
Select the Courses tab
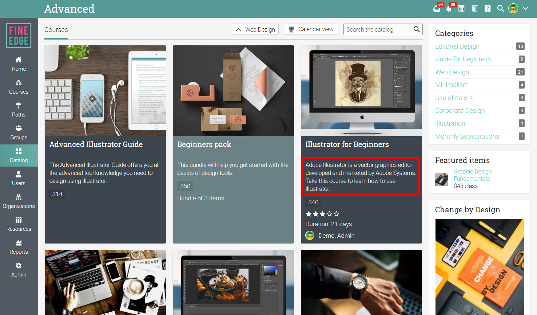(56, 30)
